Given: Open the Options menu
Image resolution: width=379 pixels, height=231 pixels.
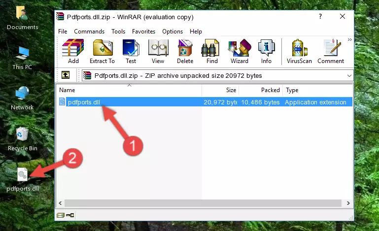Looking at the screenshot, I should [x=172, y=32].
